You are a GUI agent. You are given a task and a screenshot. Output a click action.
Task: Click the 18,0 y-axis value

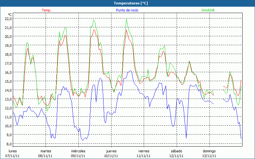coord(8,54)
